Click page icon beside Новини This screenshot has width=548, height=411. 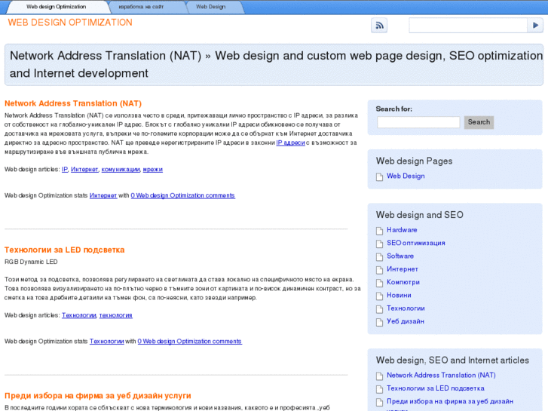[x=379, y=296]
